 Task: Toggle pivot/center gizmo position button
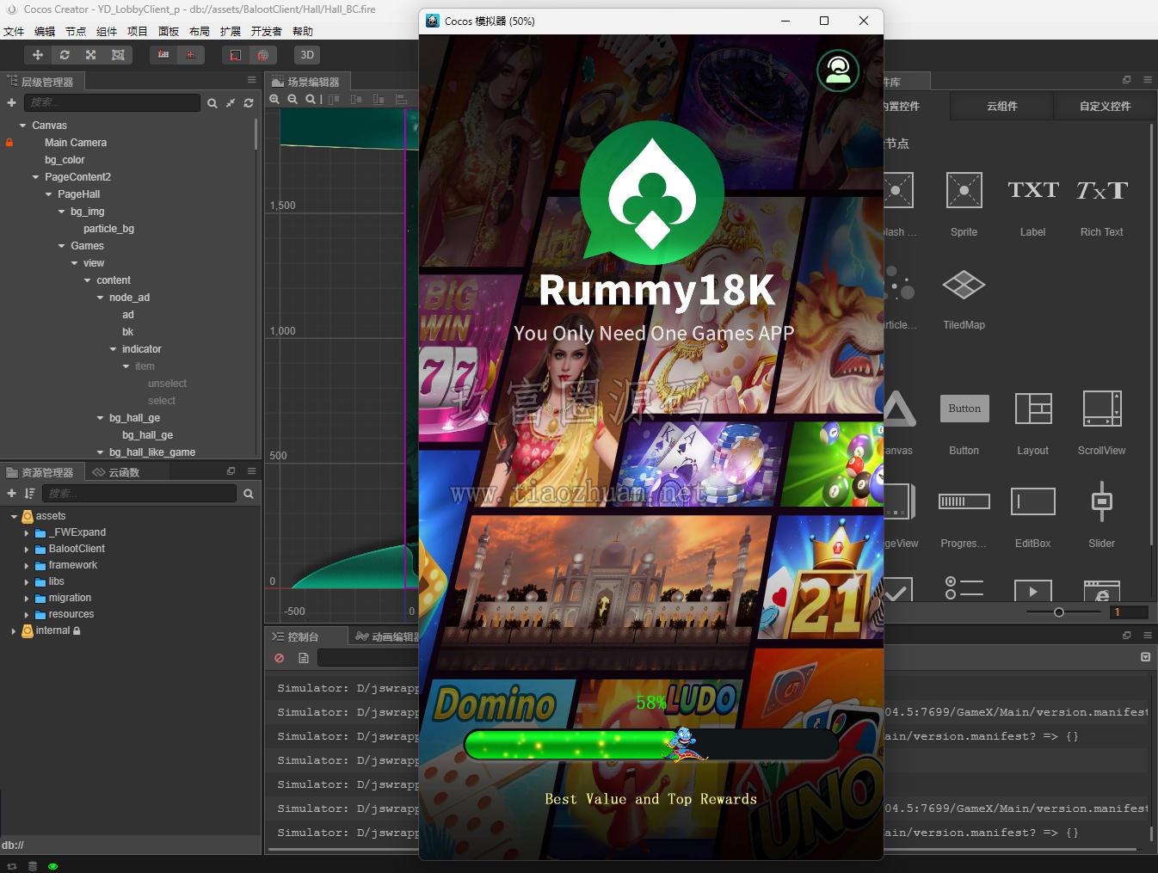163,54
